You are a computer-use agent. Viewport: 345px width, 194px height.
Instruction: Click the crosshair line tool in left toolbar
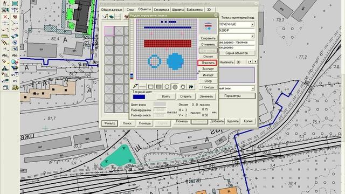5,23
